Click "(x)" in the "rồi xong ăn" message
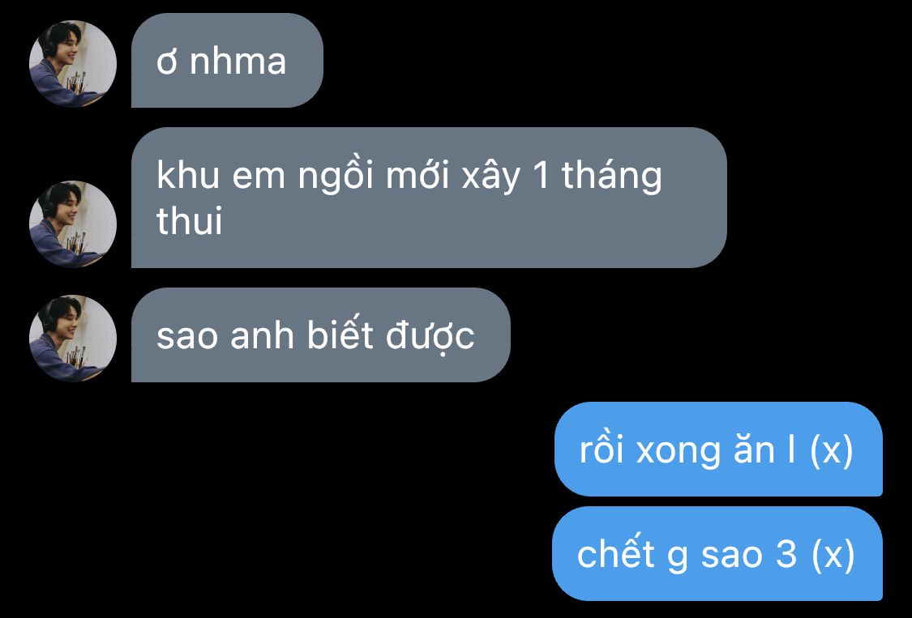The height and width of the screenshot is (618, 912). click(x=832, y=450)
